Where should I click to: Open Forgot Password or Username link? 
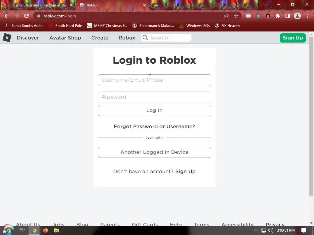pyautogui.click(x=155, y=126)
